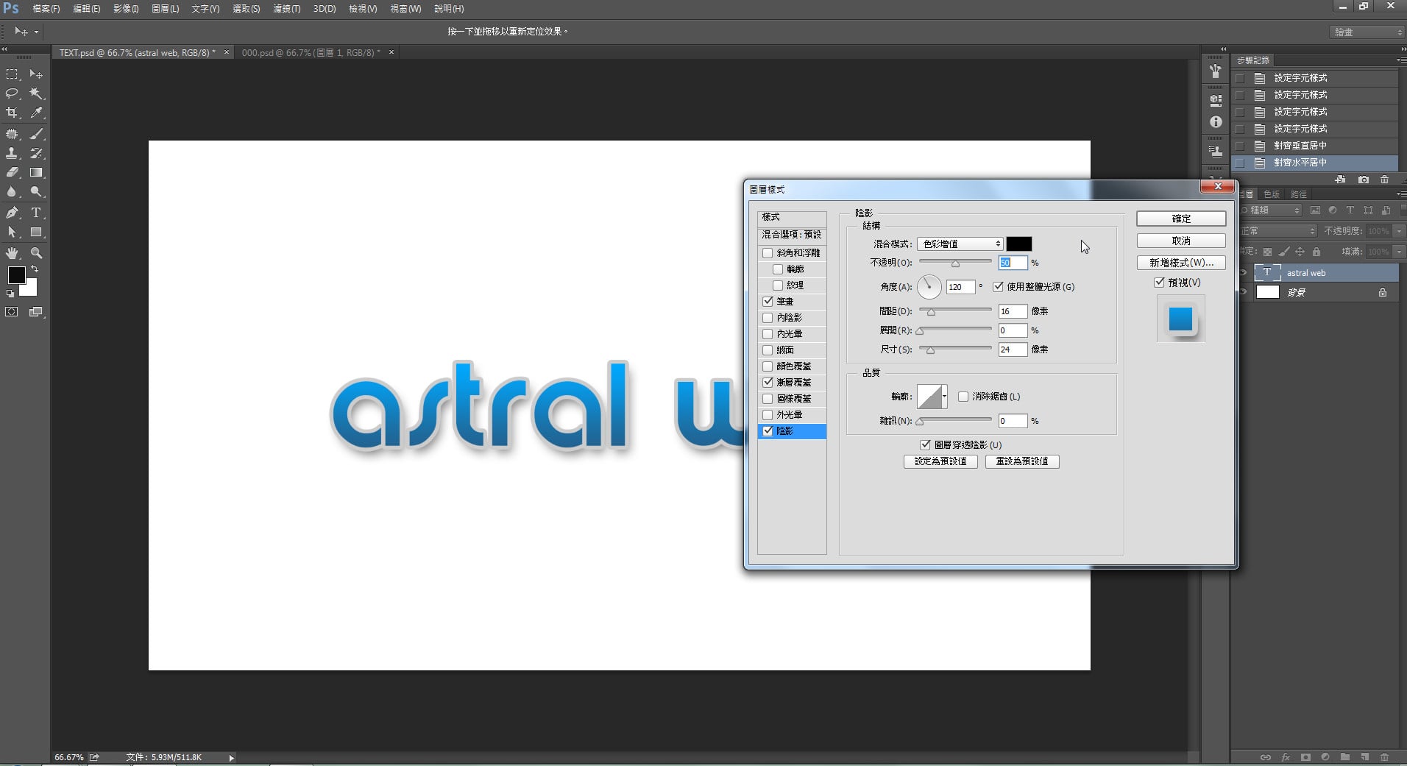
Task: Click the 確定 button
Action: tap(1180, 219)
